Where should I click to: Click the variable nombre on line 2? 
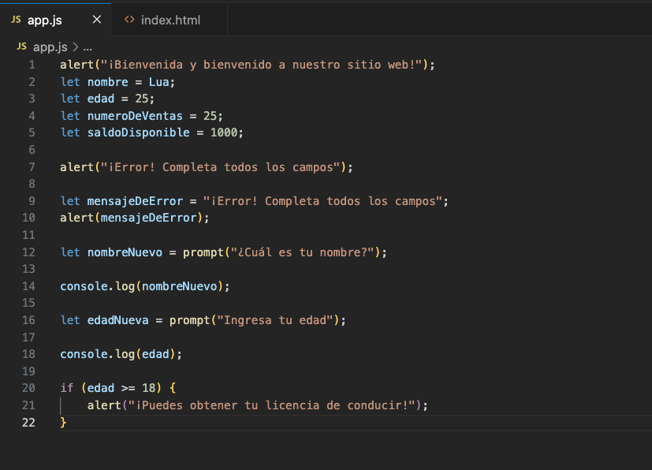[108, 82]
